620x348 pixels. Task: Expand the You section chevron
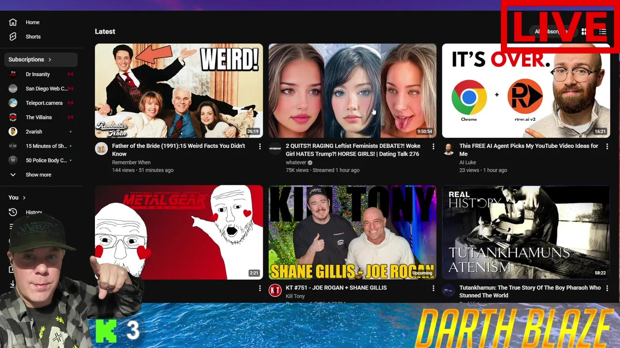tap(24, 198)
